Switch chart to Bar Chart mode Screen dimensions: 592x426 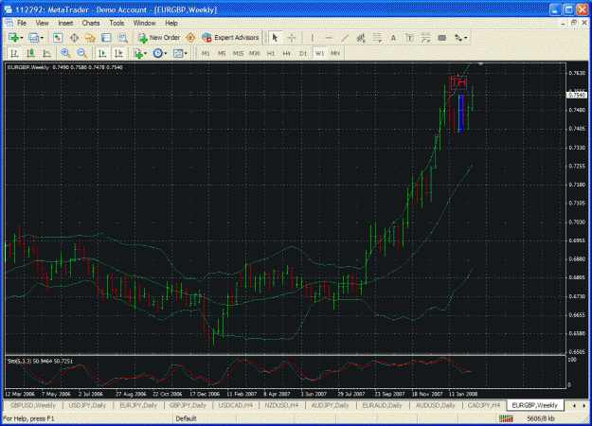(x=15, y=53)
